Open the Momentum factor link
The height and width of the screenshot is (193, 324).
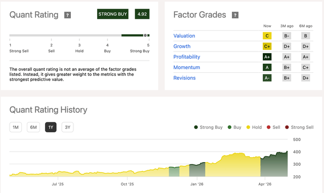click(x=187, y=67)
